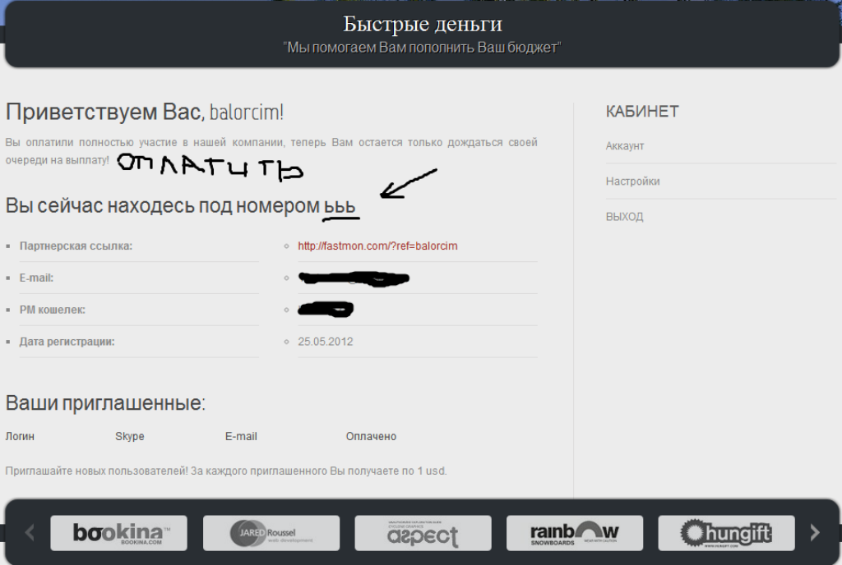Click the Логин column header
This screenshot has width=842, height=565.
pos(20,436)
